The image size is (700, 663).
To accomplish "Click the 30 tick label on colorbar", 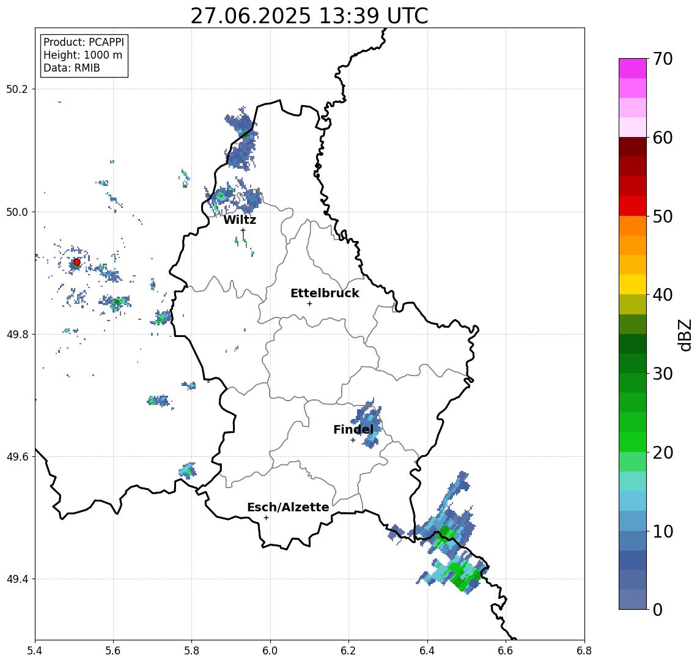I will pos(663,374).
